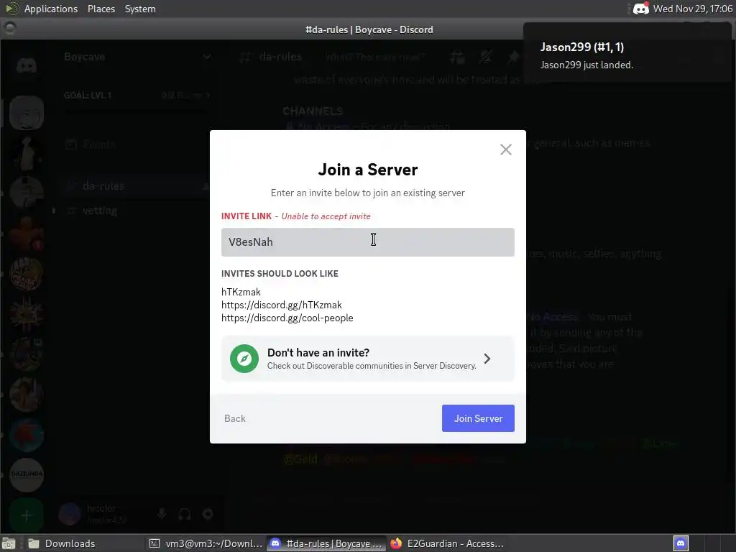Open the Places menu
Image resolution: width=736 pixels, height=552 pixels.
(101, 9)
